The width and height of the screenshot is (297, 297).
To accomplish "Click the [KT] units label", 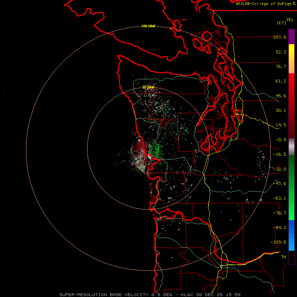I will click(x=282, y=23).
